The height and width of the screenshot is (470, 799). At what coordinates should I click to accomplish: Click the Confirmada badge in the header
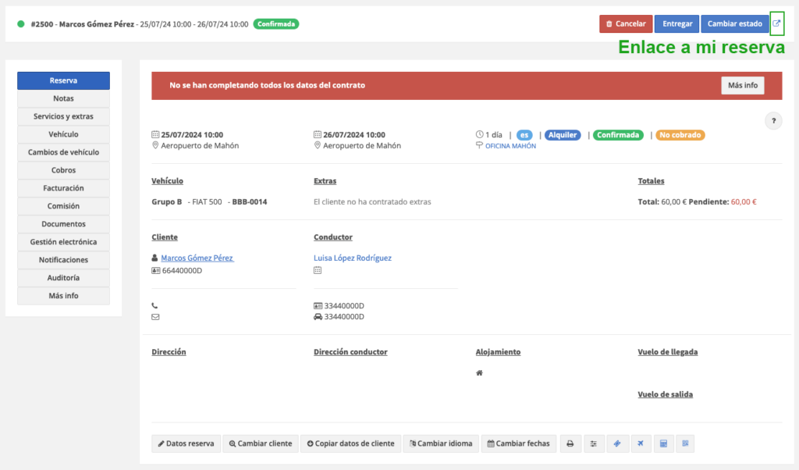point(276,24)
